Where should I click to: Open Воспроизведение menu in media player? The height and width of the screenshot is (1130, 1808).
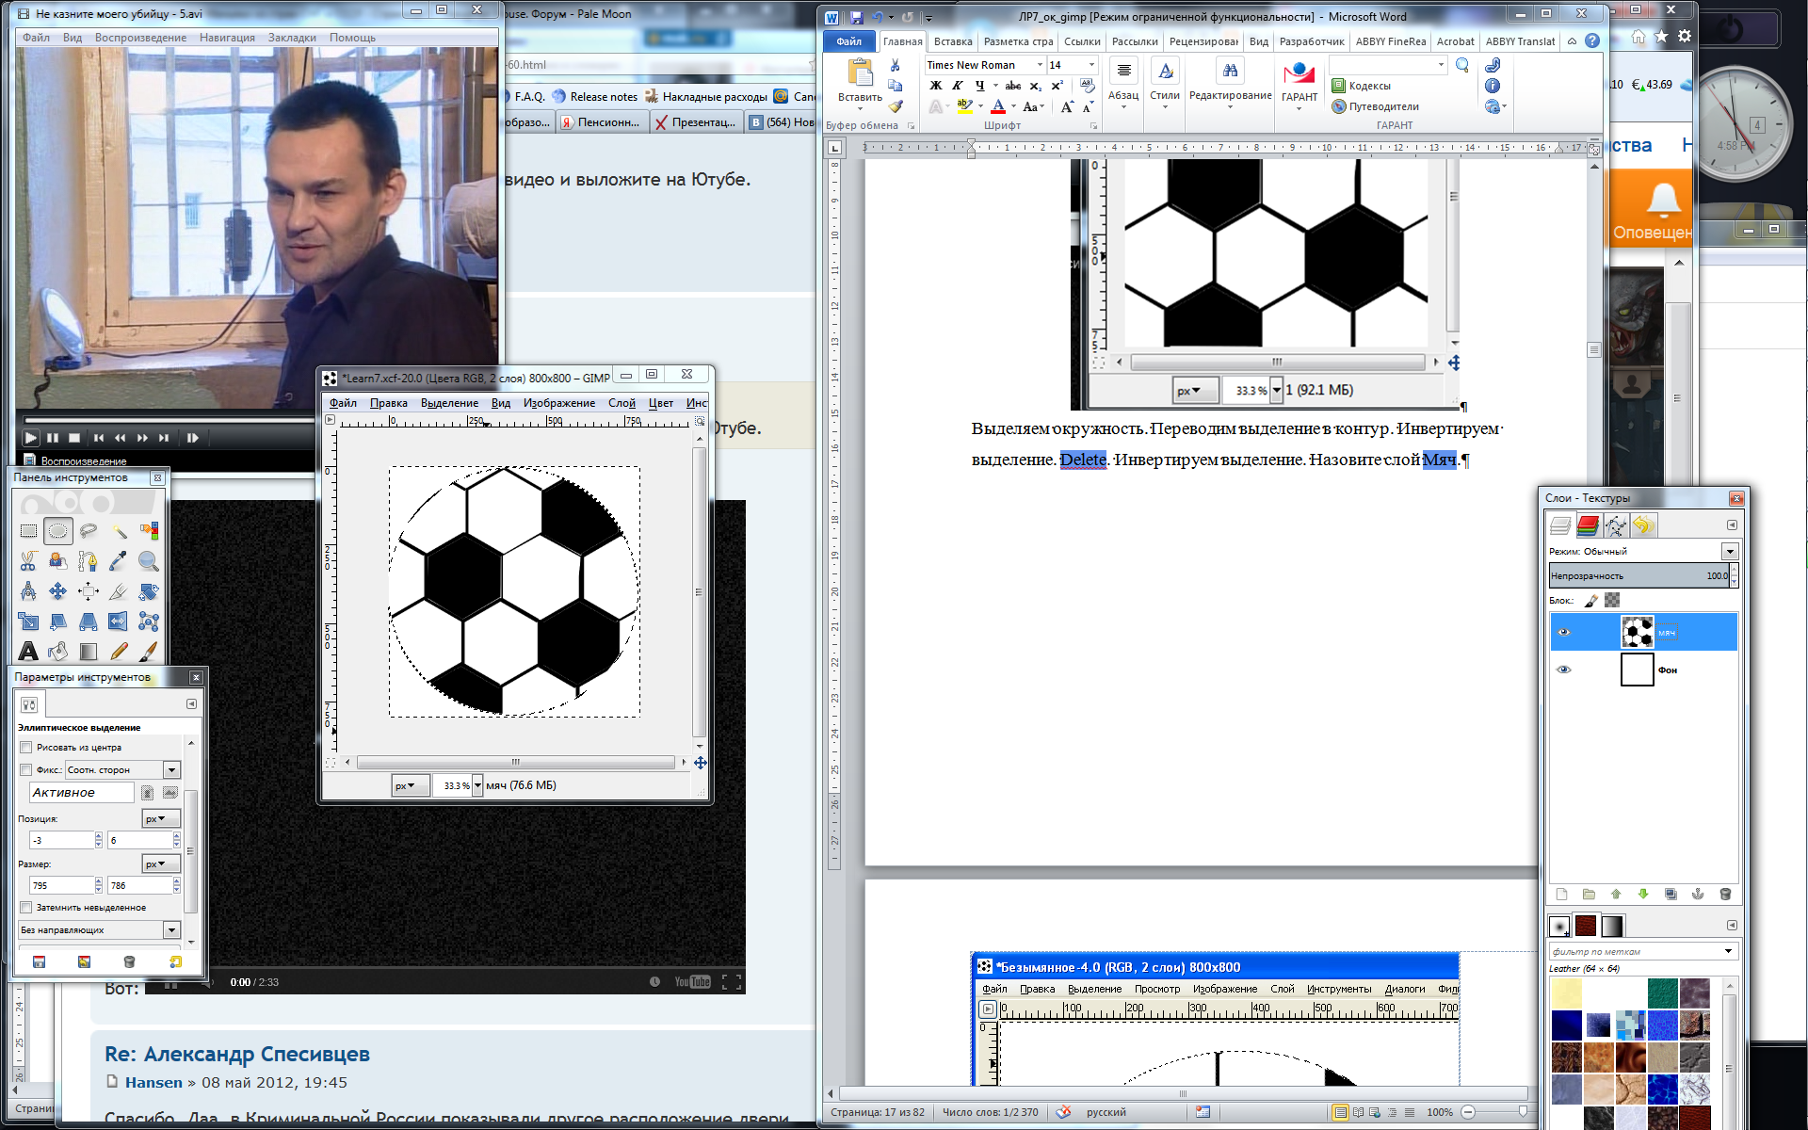[140, 38]
